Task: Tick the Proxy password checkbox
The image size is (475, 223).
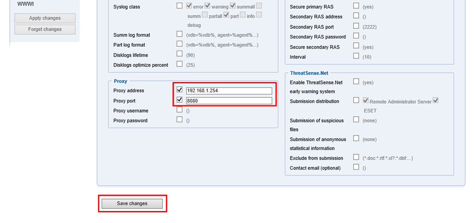Action: (180, 120)
